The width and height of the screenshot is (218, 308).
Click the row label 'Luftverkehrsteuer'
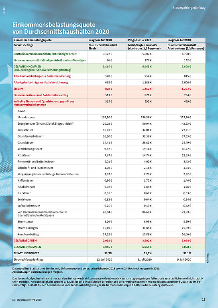[29, 206]
